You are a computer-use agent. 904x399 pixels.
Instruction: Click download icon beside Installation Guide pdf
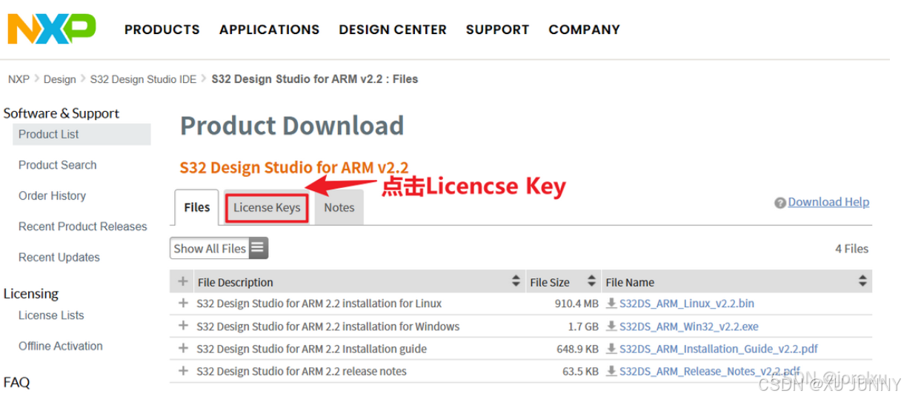tap(611, 349)
